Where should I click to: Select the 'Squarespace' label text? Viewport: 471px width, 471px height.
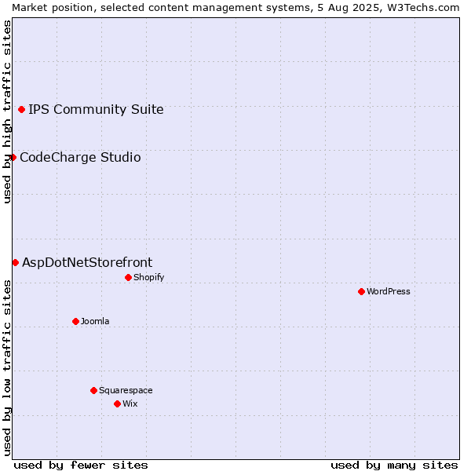point(126,390)
